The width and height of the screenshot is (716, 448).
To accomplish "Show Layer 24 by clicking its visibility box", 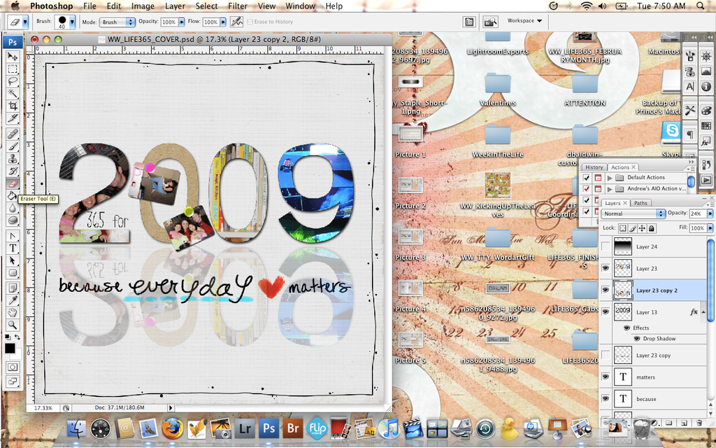I will 606,246.
